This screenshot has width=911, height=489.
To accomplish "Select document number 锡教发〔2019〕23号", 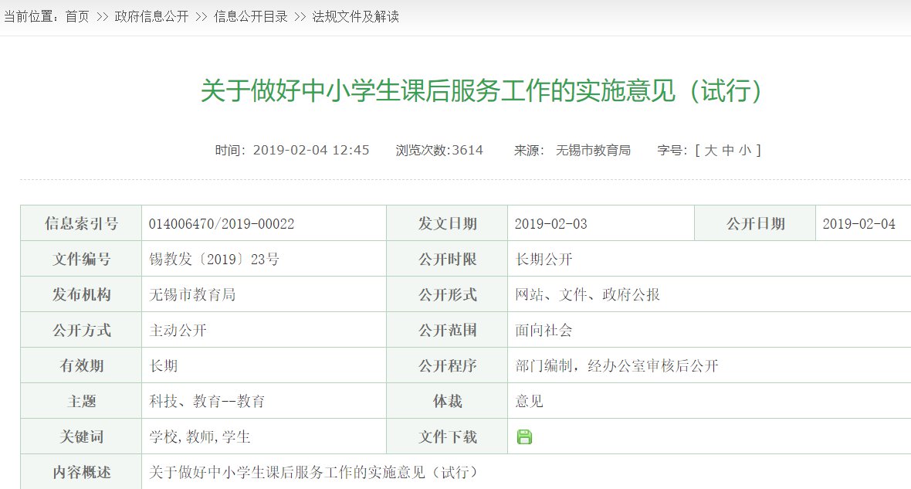I will pos(214,260).
